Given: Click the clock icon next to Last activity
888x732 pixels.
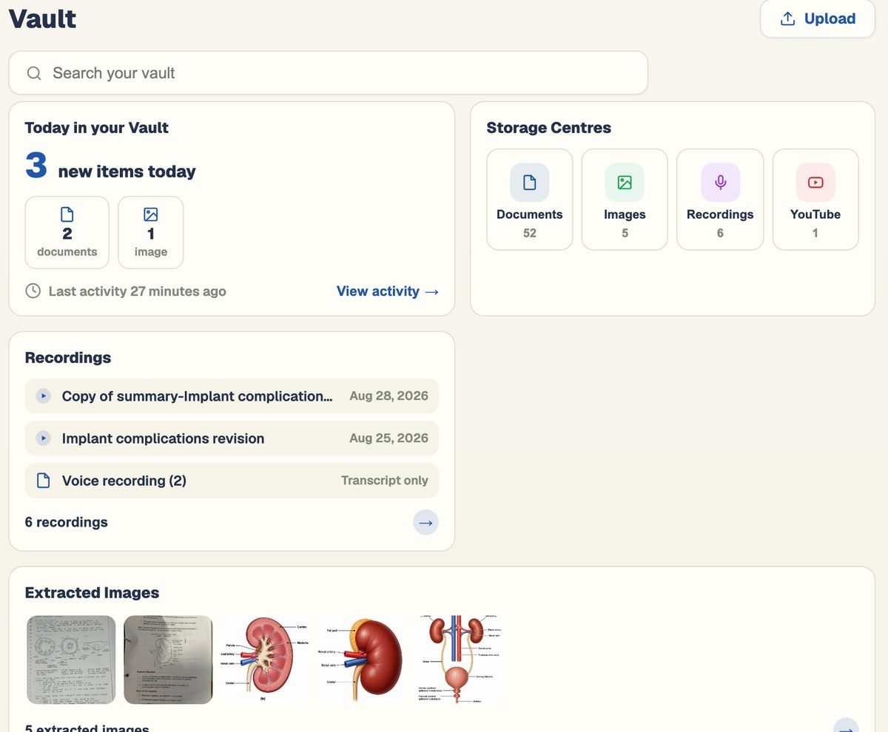Looking at the screenshot, I should point(33,291).
